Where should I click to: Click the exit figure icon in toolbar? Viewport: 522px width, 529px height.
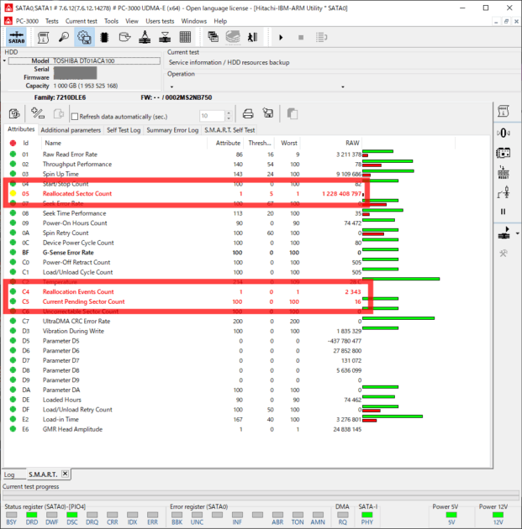click(x=253, y=37)
